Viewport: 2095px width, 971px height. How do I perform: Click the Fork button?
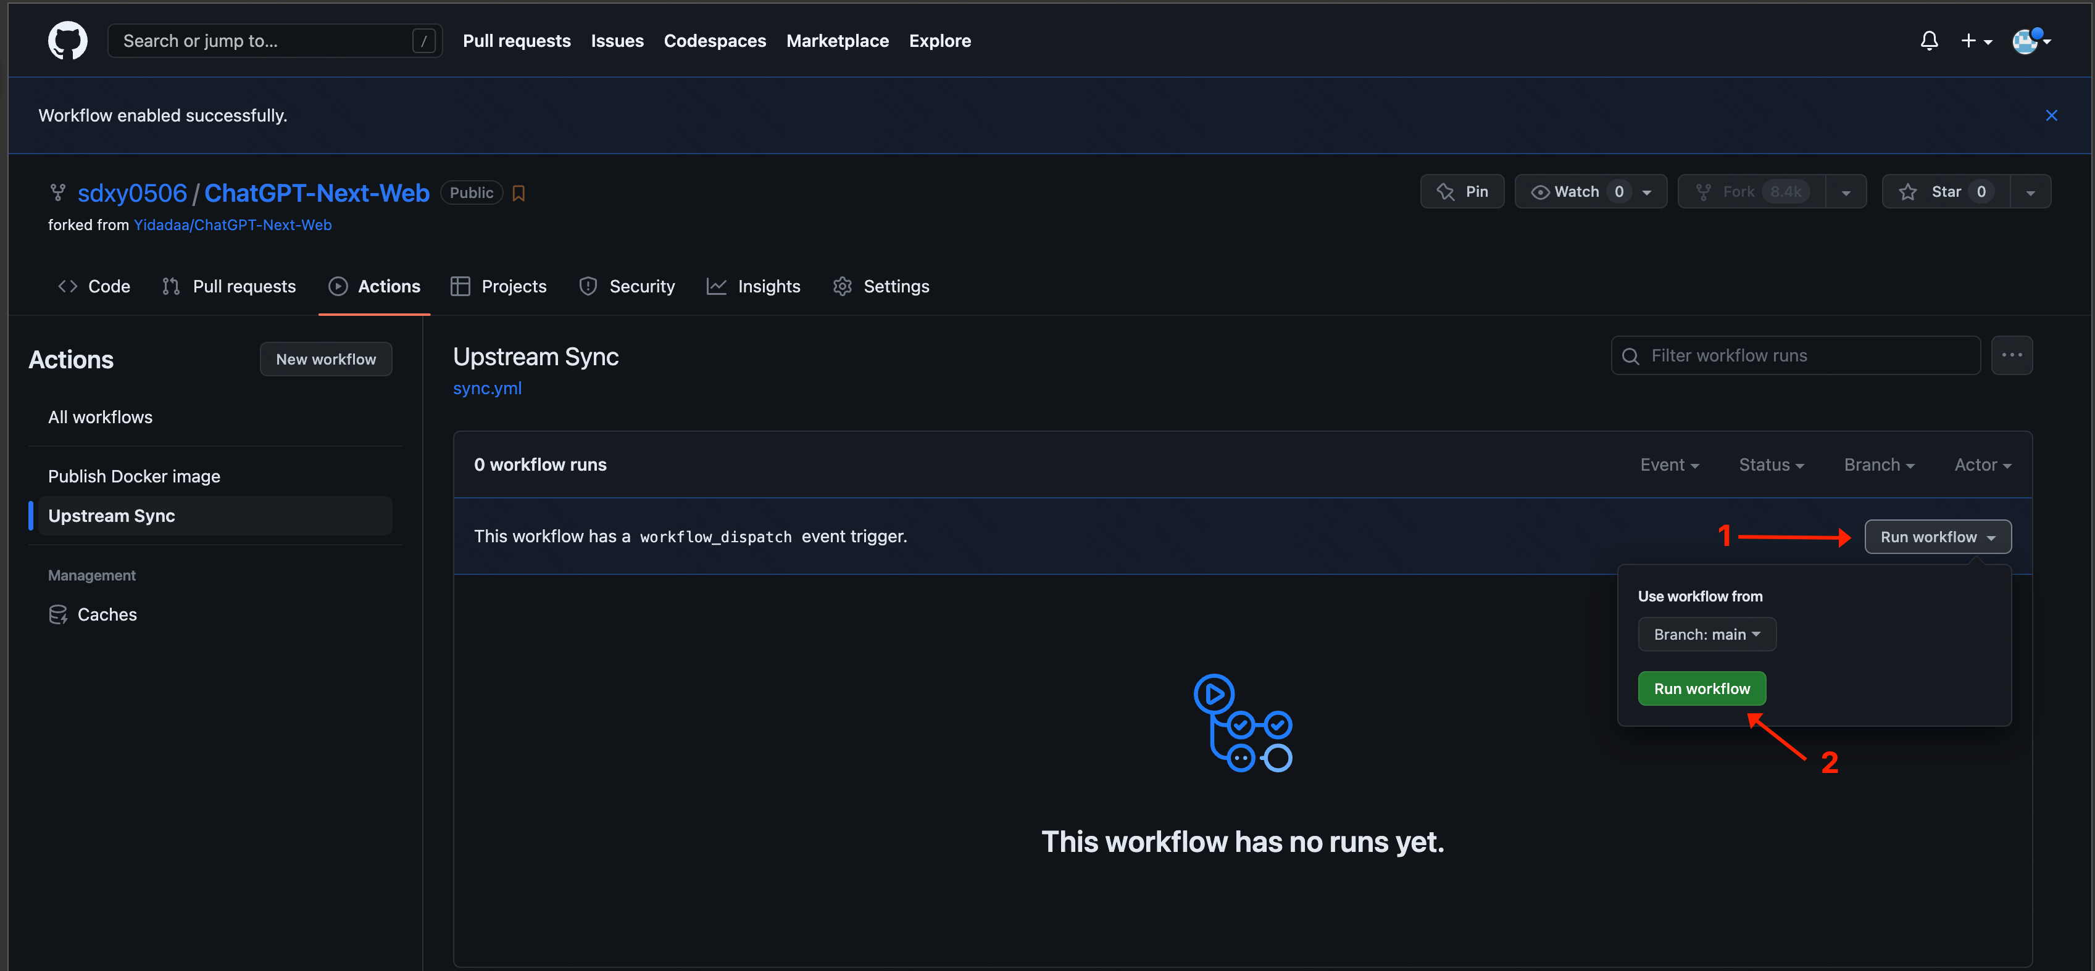(x=1752, y=192)
